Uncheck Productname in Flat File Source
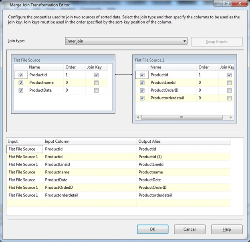The height and width of the screenshot is (242, 250). pyautogui.click(x=21, y=83)
